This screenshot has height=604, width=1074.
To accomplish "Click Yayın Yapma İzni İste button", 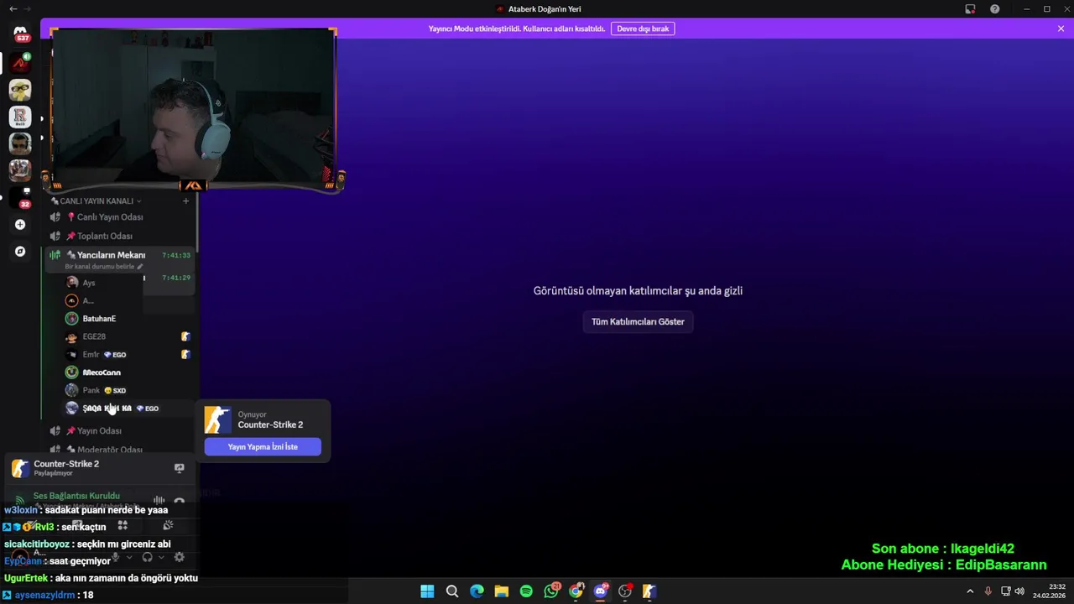I will tap(263, 447).
